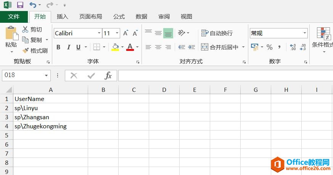Select middle vertical alignment
This screenshot has height=175, width=333.
pyautogui.click(x=158, y=33)
